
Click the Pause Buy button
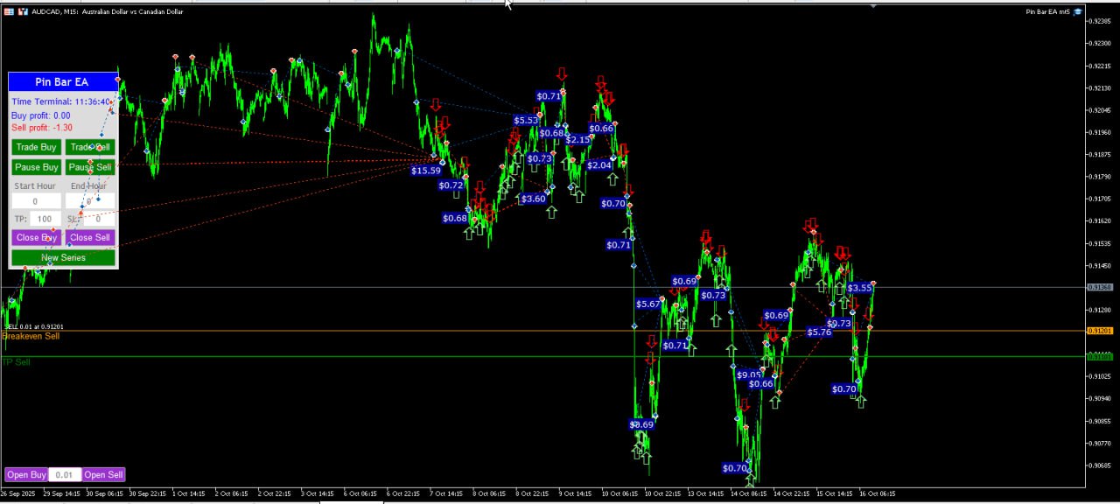[36, 167]
